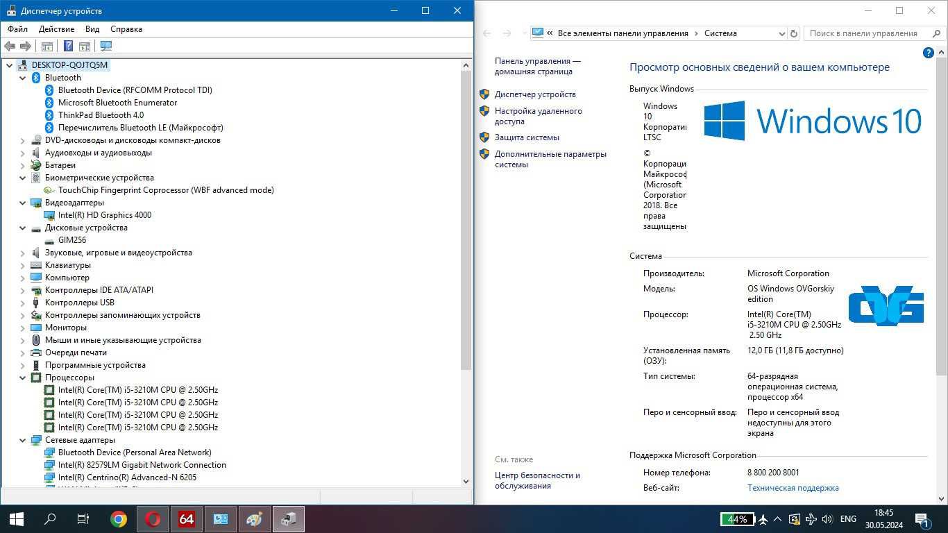
Task: Click the System window help icon
Action: [x=929, y=53]
